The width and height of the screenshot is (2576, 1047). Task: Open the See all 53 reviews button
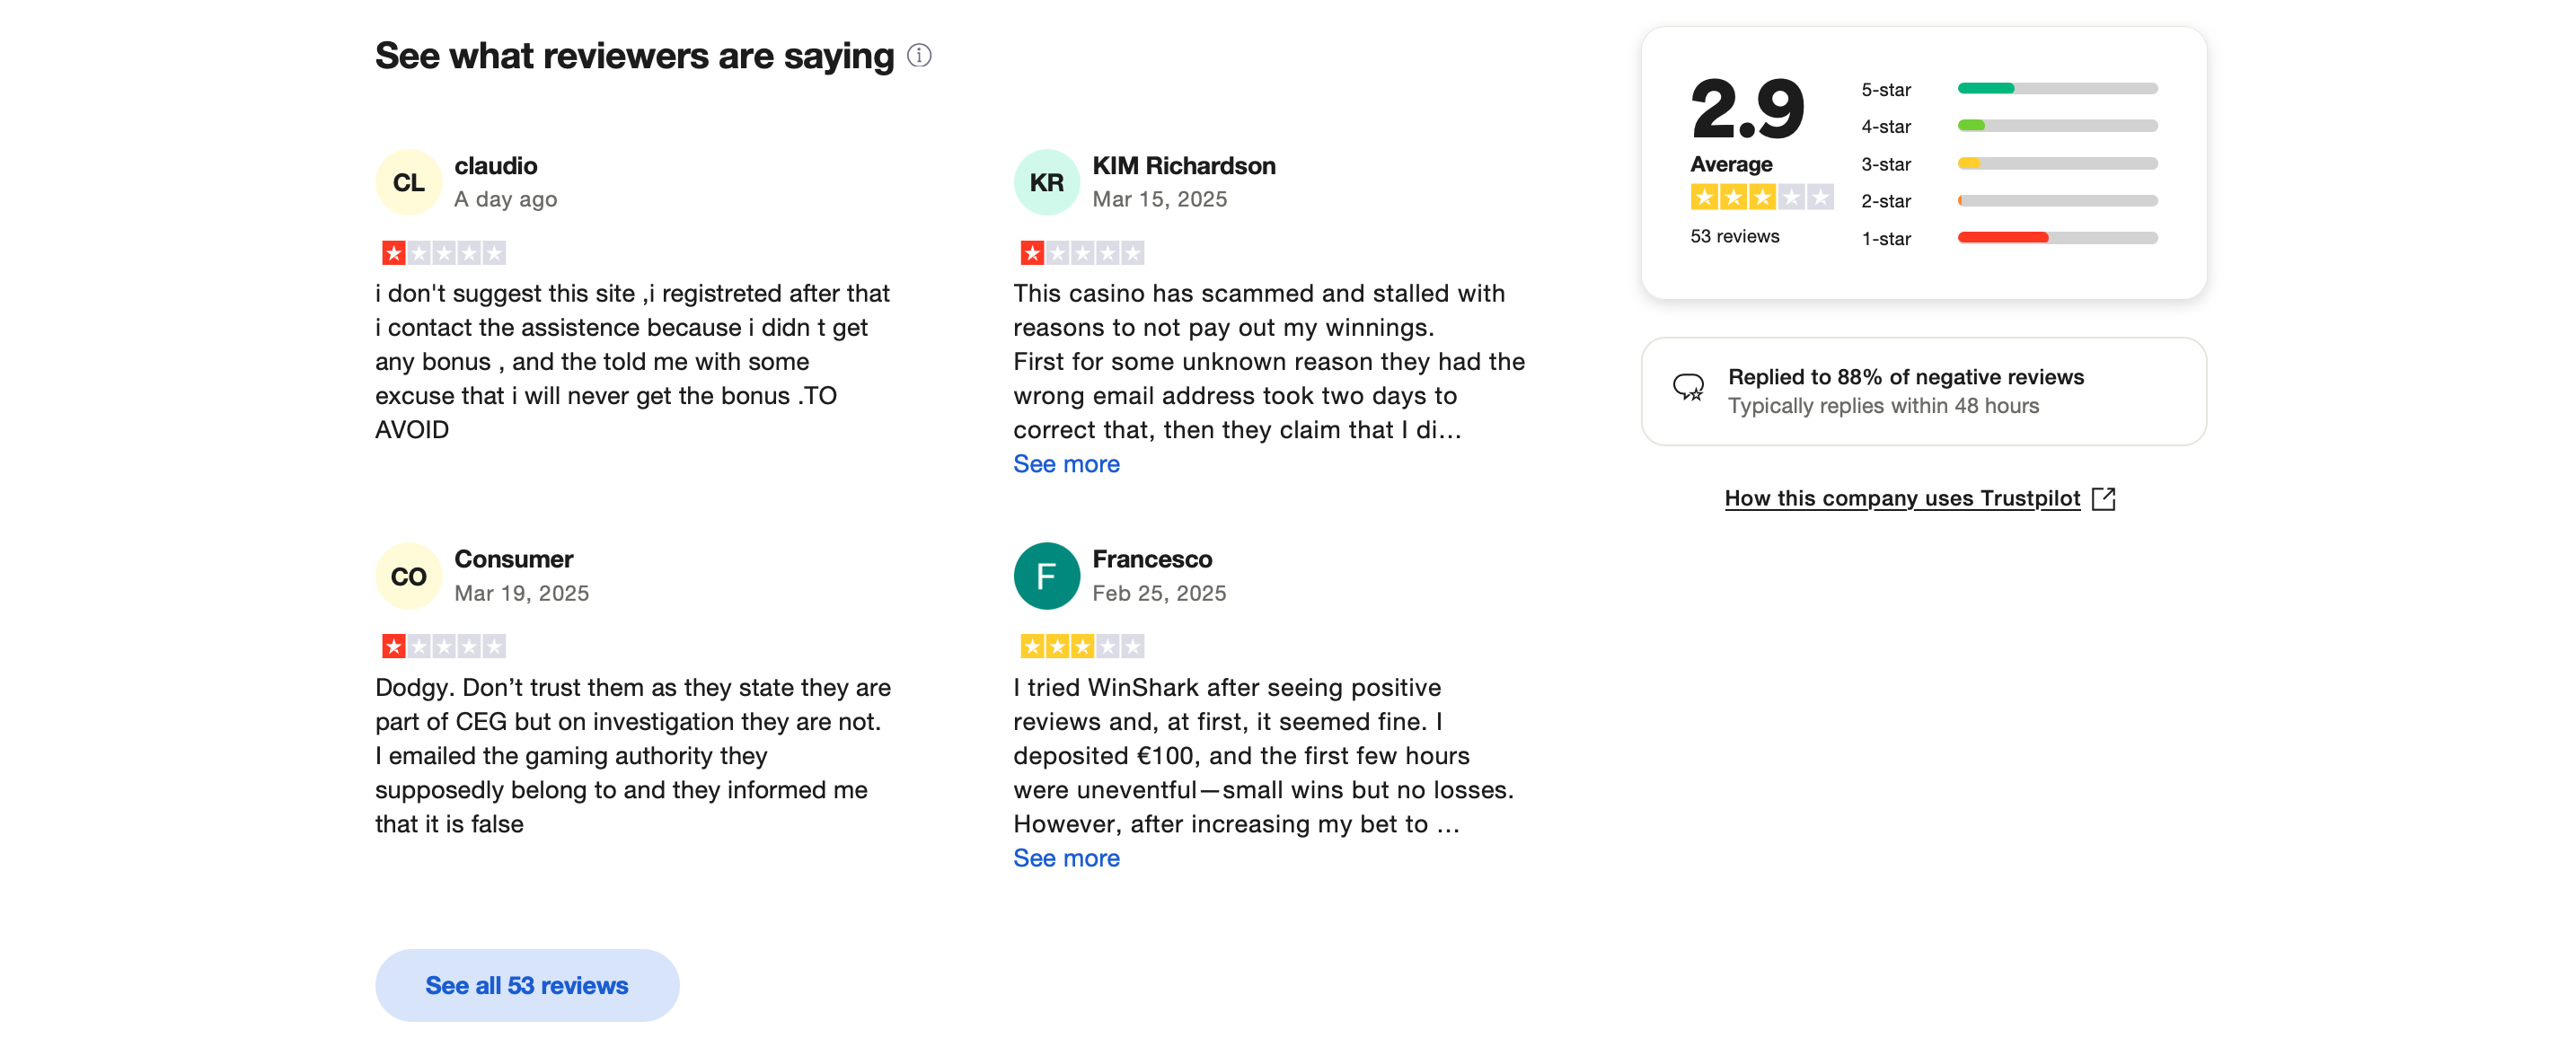point(527,985)
